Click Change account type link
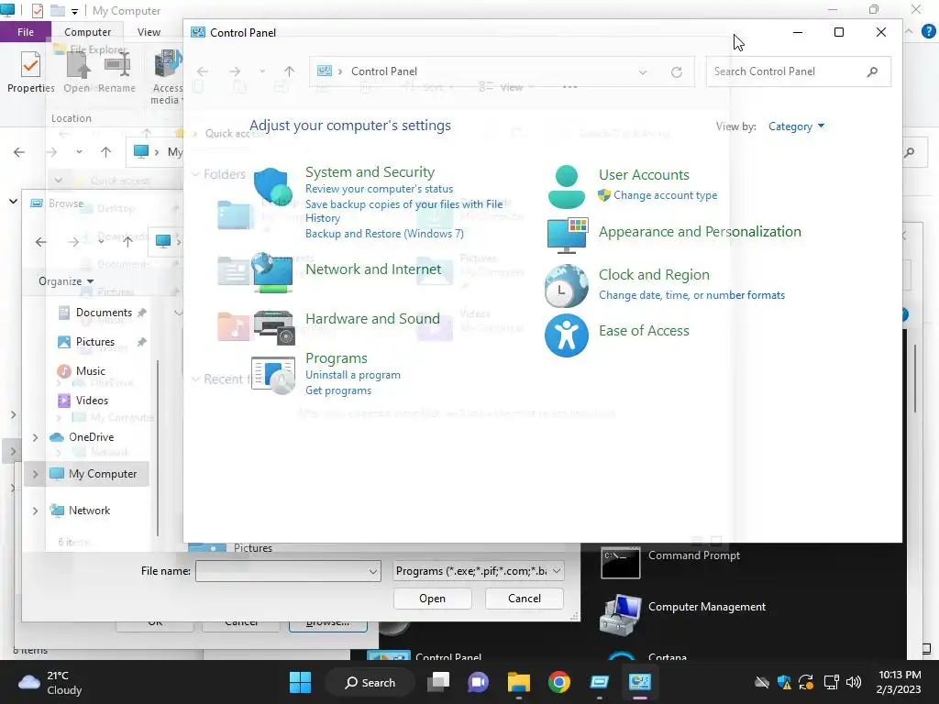Screen dimensions: 939x704 pos(665,196)
